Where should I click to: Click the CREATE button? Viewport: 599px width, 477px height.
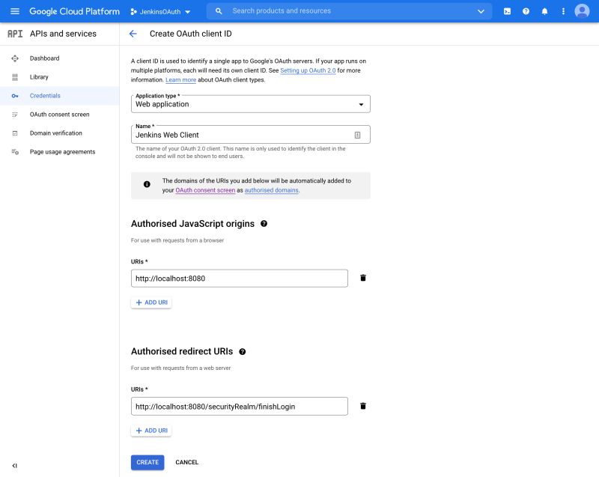147,462
